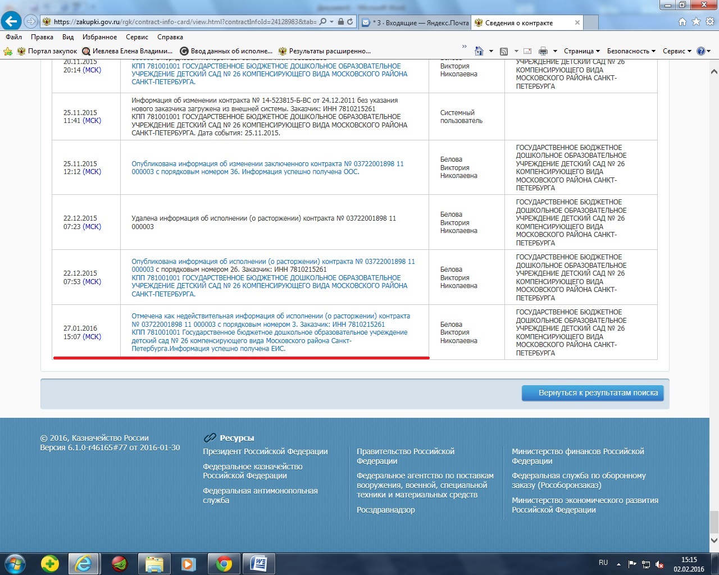Open browser Tools gear icon
This screenshot has height=575, width=719.
click(709, 22)
